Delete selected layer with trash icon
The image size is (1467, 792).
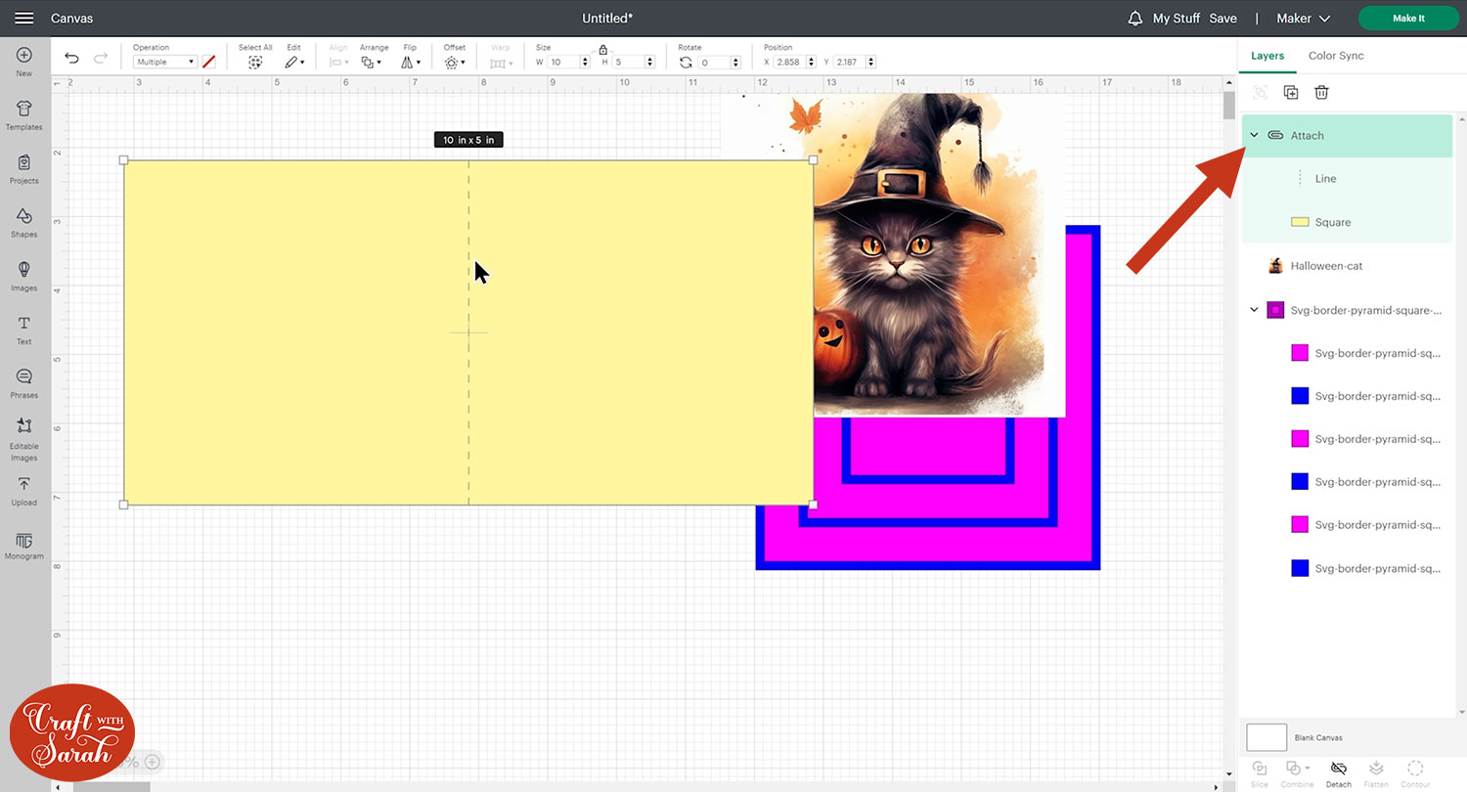1321,92
